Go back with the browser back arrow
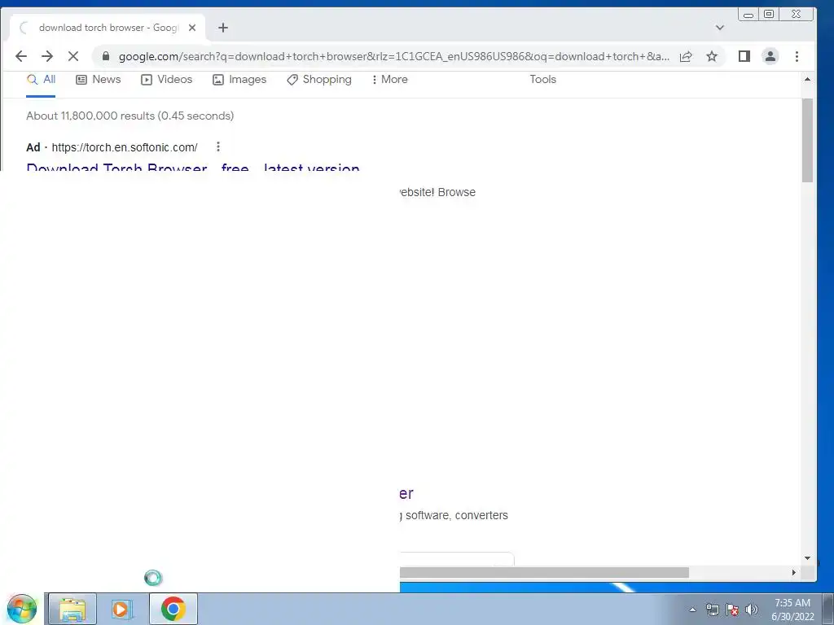The image size is (834, 625). (x=20, y=56)
